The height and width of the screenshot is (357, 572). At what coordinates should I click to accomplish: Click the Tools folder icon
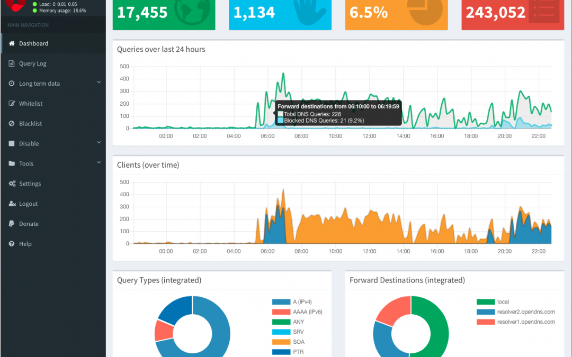[x=12, y=163]
